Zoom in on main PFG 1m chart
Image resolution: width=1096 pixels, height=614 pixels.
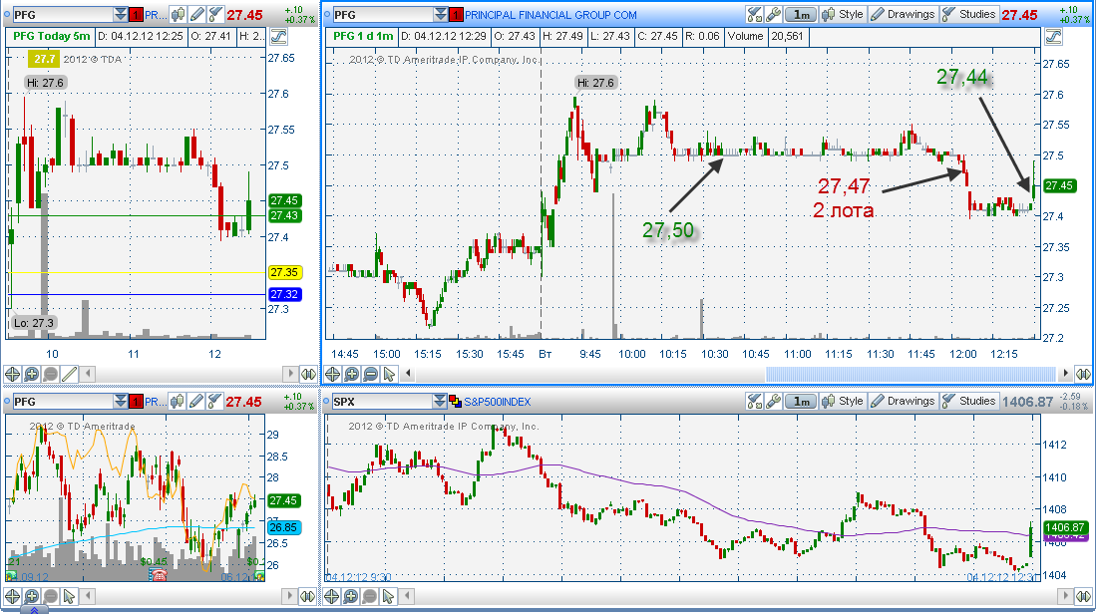(x=352, y=374)
